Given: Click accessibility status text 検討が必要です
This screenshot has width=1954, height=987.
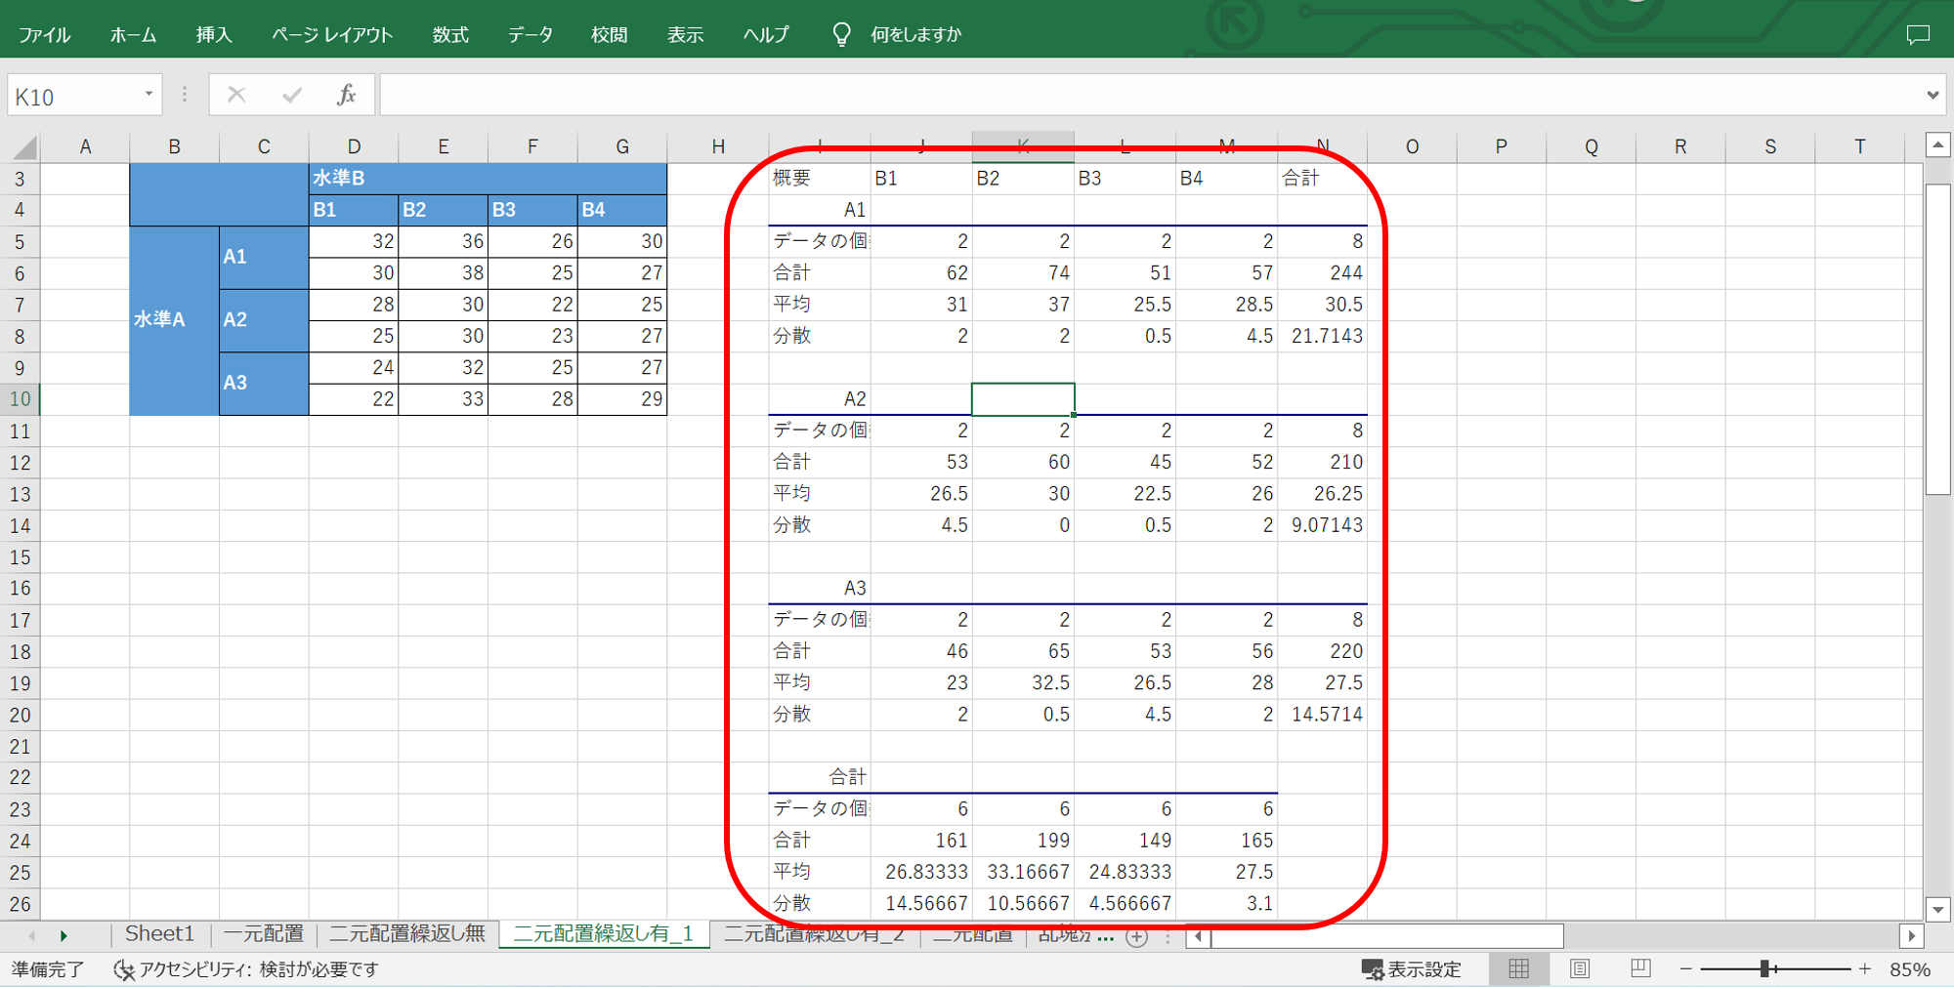Looking at the screenshot, I should [x=319, y=969].
